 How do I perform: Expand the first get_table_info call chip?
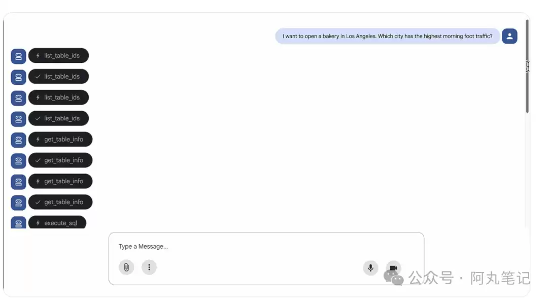point(60,140)
